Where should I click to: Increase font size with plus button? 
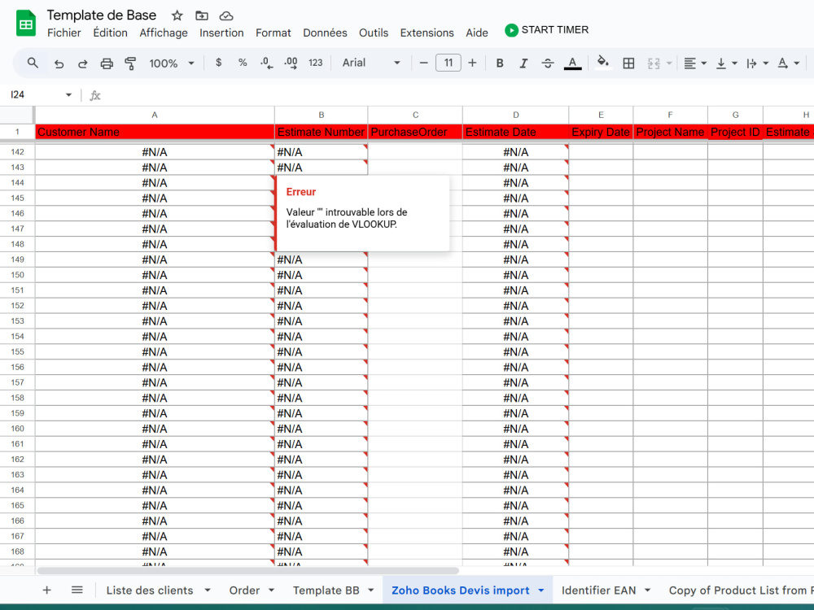pos(472,63)
